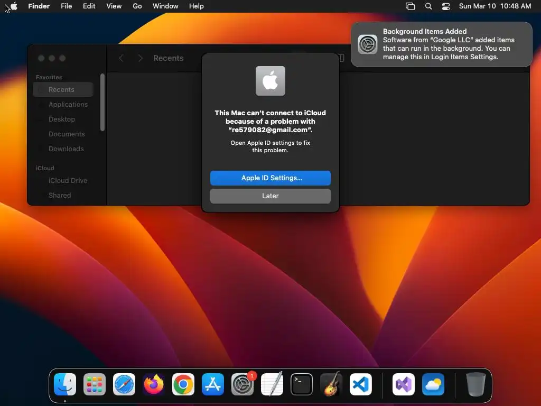The height and width of the screenshot is (406, 541).
Task: Open the Help menu
Action: tap(197, 6)
